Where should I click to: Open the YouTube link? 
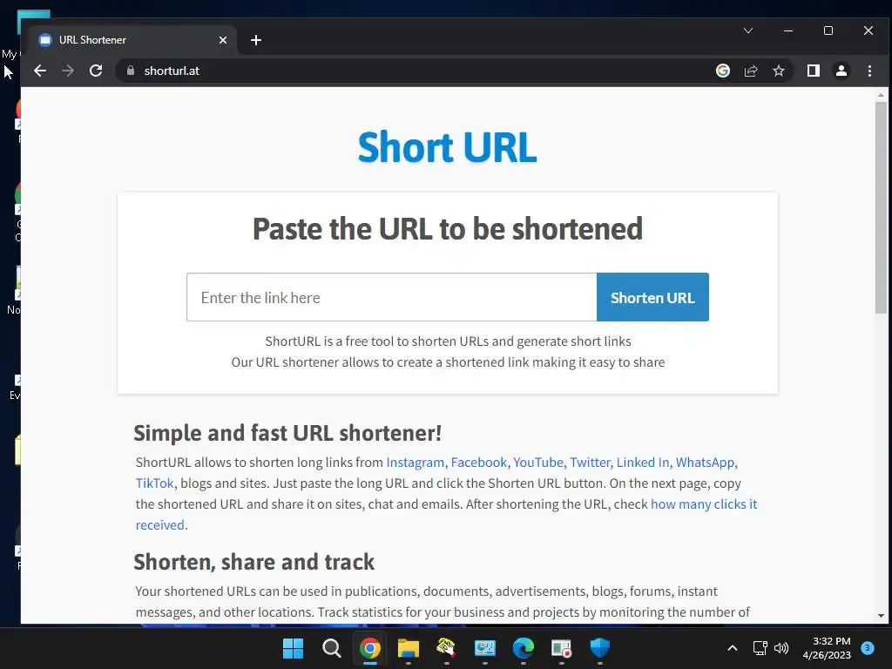click(x=538, y=463)
